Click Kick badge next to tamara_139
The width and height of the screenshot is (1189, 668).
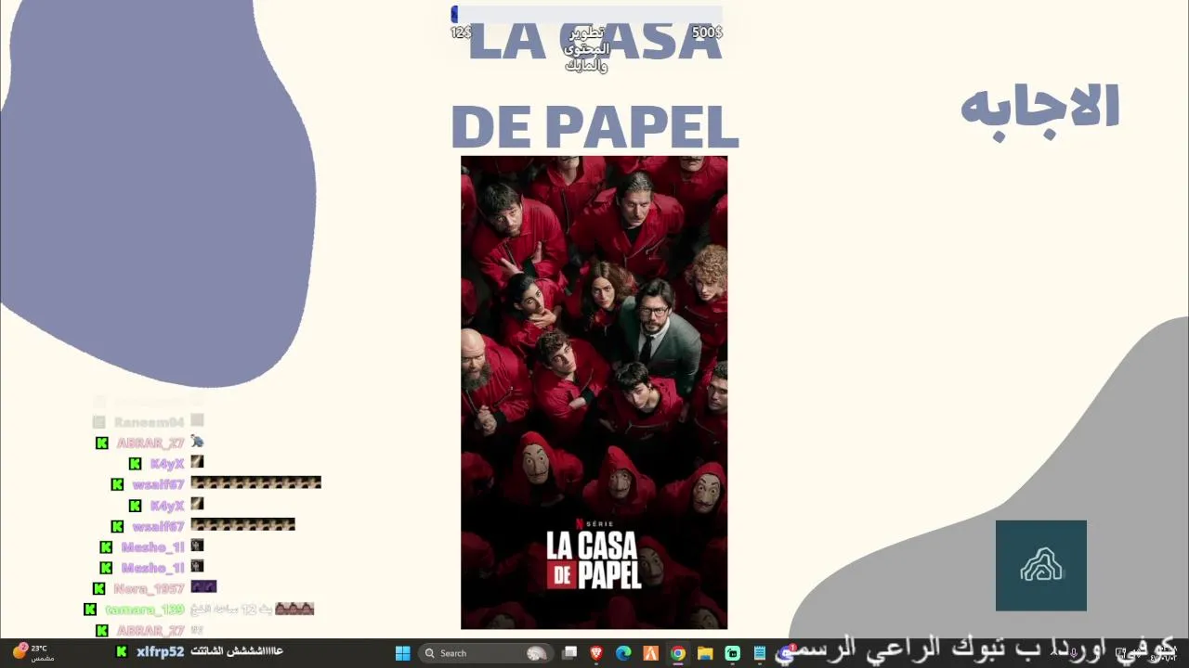click(x=90, y=610)
